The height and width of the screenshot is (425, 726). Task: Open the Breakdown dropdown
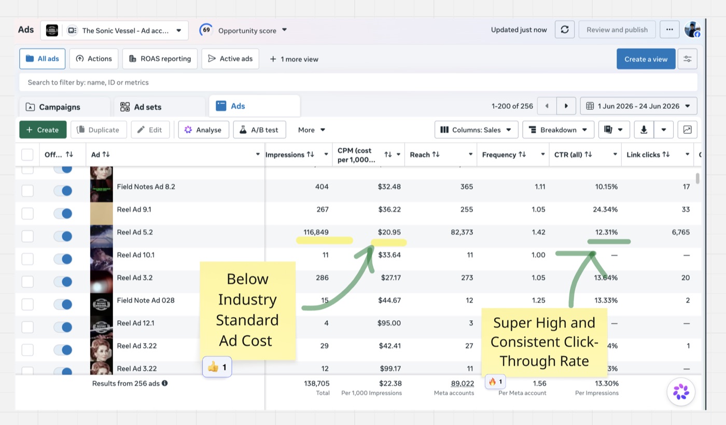coord(558,130)
